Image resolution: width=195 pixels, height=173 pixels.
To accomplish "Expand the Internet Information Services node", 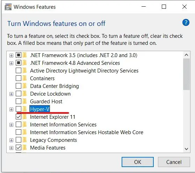I will click(x=11, y=125).
